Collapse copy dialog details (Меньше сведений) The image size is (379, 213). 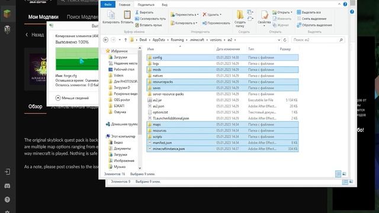[72, 98]
